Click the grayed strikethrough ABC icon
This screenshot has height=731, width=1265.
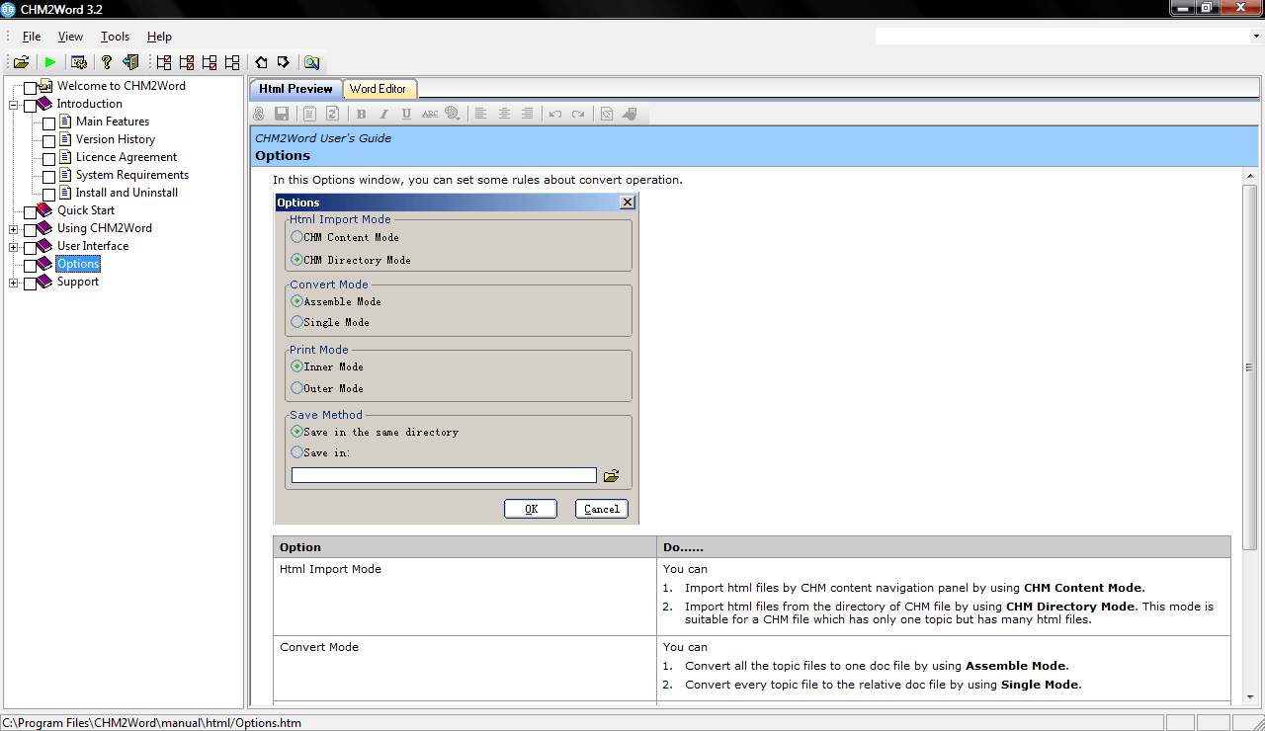tap(430, 114)
